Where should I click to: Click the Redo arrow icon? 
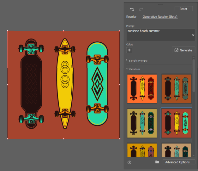141,9
